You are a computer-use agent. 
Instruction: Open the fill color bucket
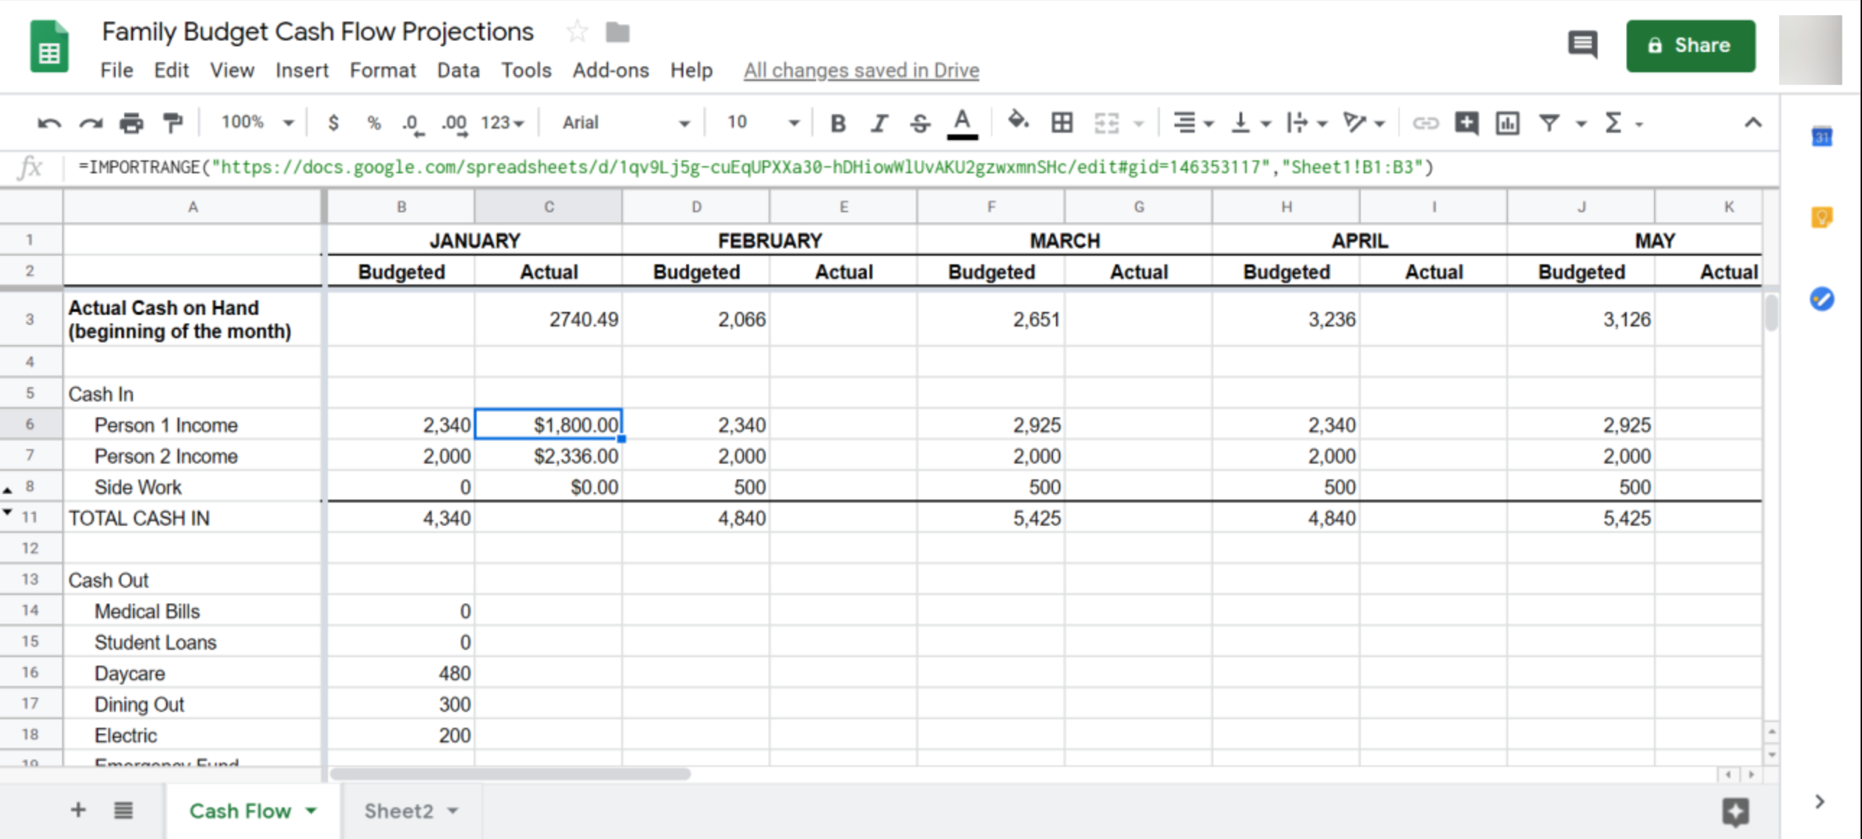click(x=1018, y=121)
